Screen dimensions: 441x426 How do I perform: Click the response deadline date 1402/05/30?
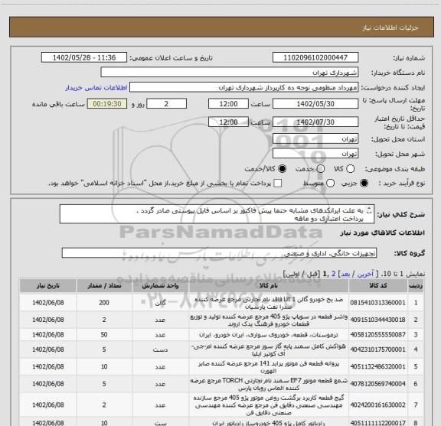click(x=315, y=104)
